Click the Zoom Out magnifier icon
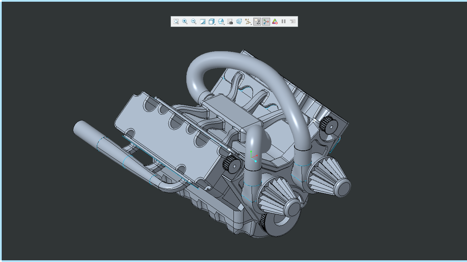This screenshot has height=262, width=467. point(194,21)
